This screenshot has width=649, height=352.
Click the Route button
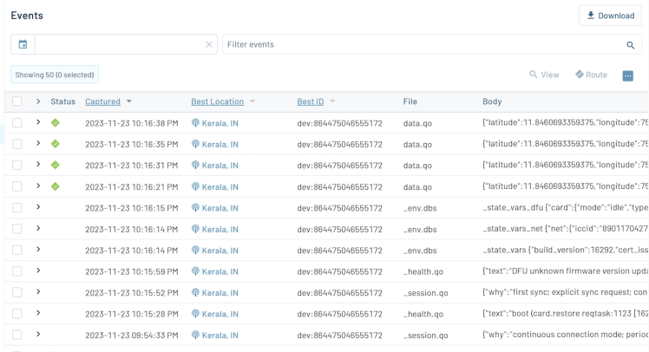[x=591, y=75]
